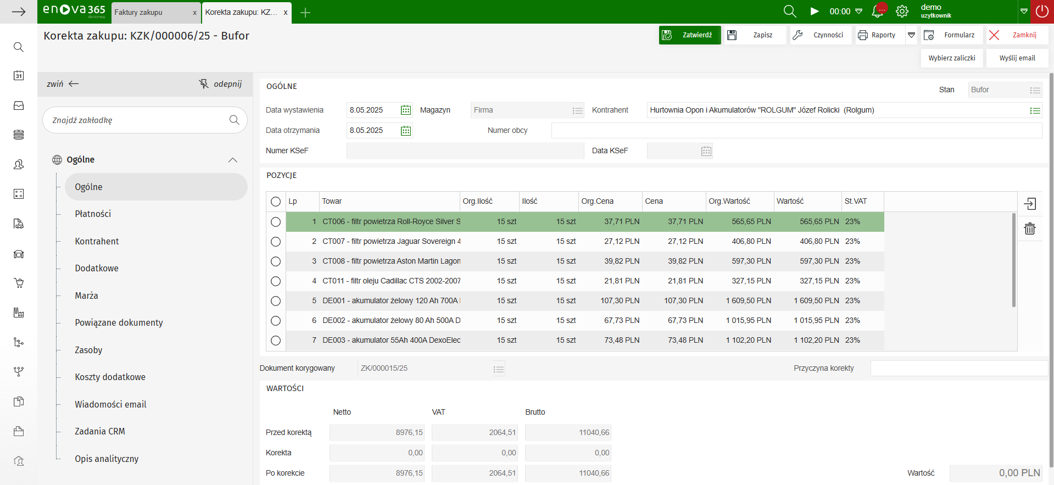Open the Stan Bufor dropdown list
Viewport: 1054px width, 485px height.
[1035, 90]
